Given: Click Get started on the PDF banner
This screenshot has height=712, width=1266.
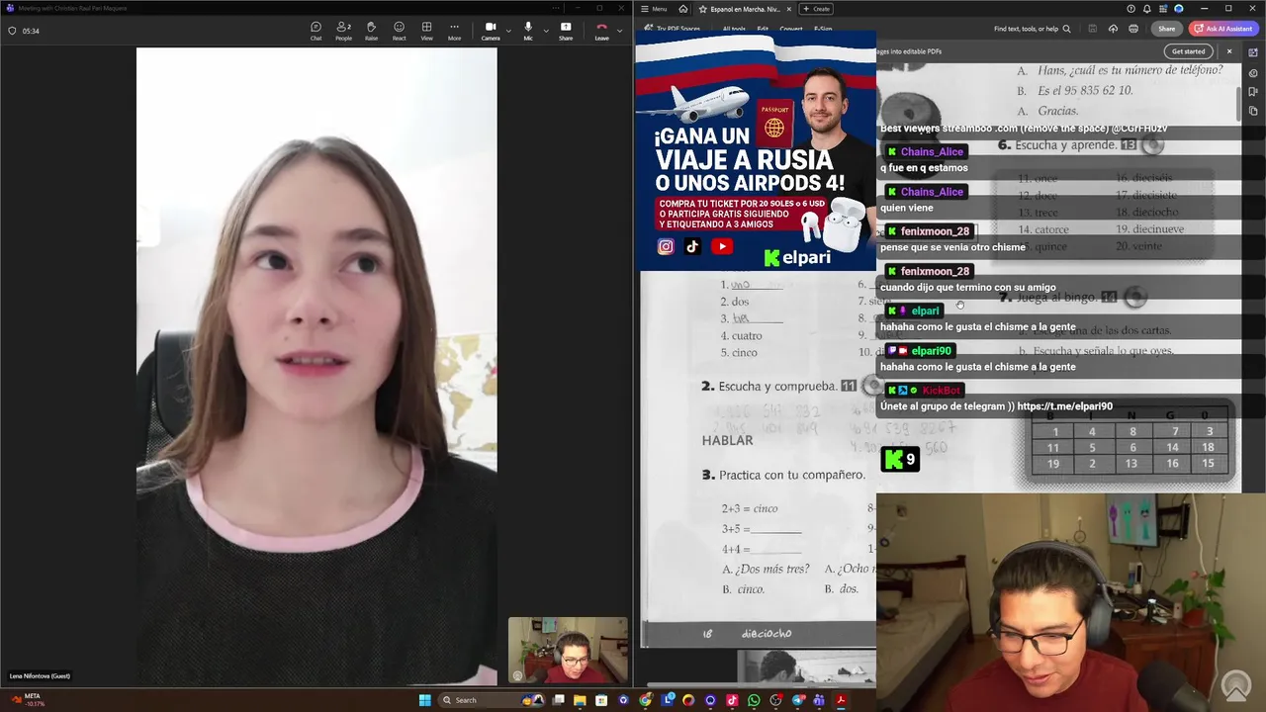Looking at the screenshot, I should (x=1188, y=51).
